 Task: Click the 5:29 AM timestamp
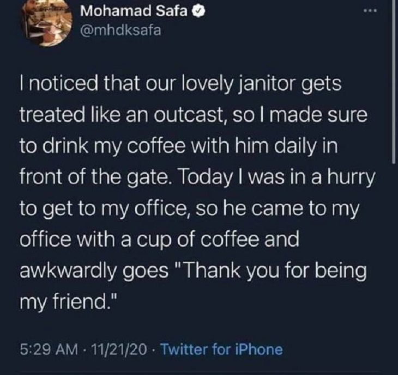click(49, 349)
